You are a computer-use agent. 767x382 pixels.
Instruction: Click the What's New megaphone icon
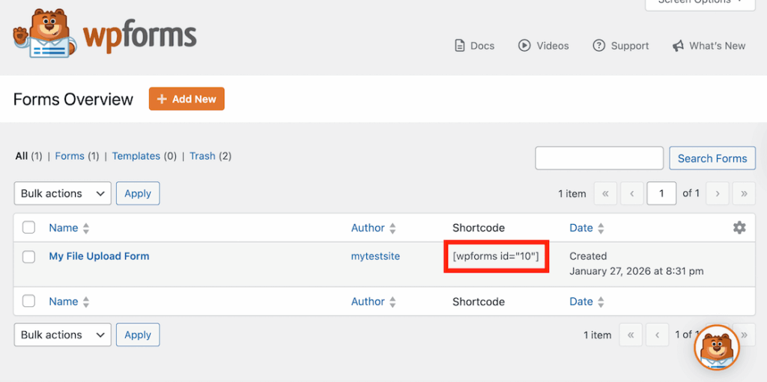[677, 46]
